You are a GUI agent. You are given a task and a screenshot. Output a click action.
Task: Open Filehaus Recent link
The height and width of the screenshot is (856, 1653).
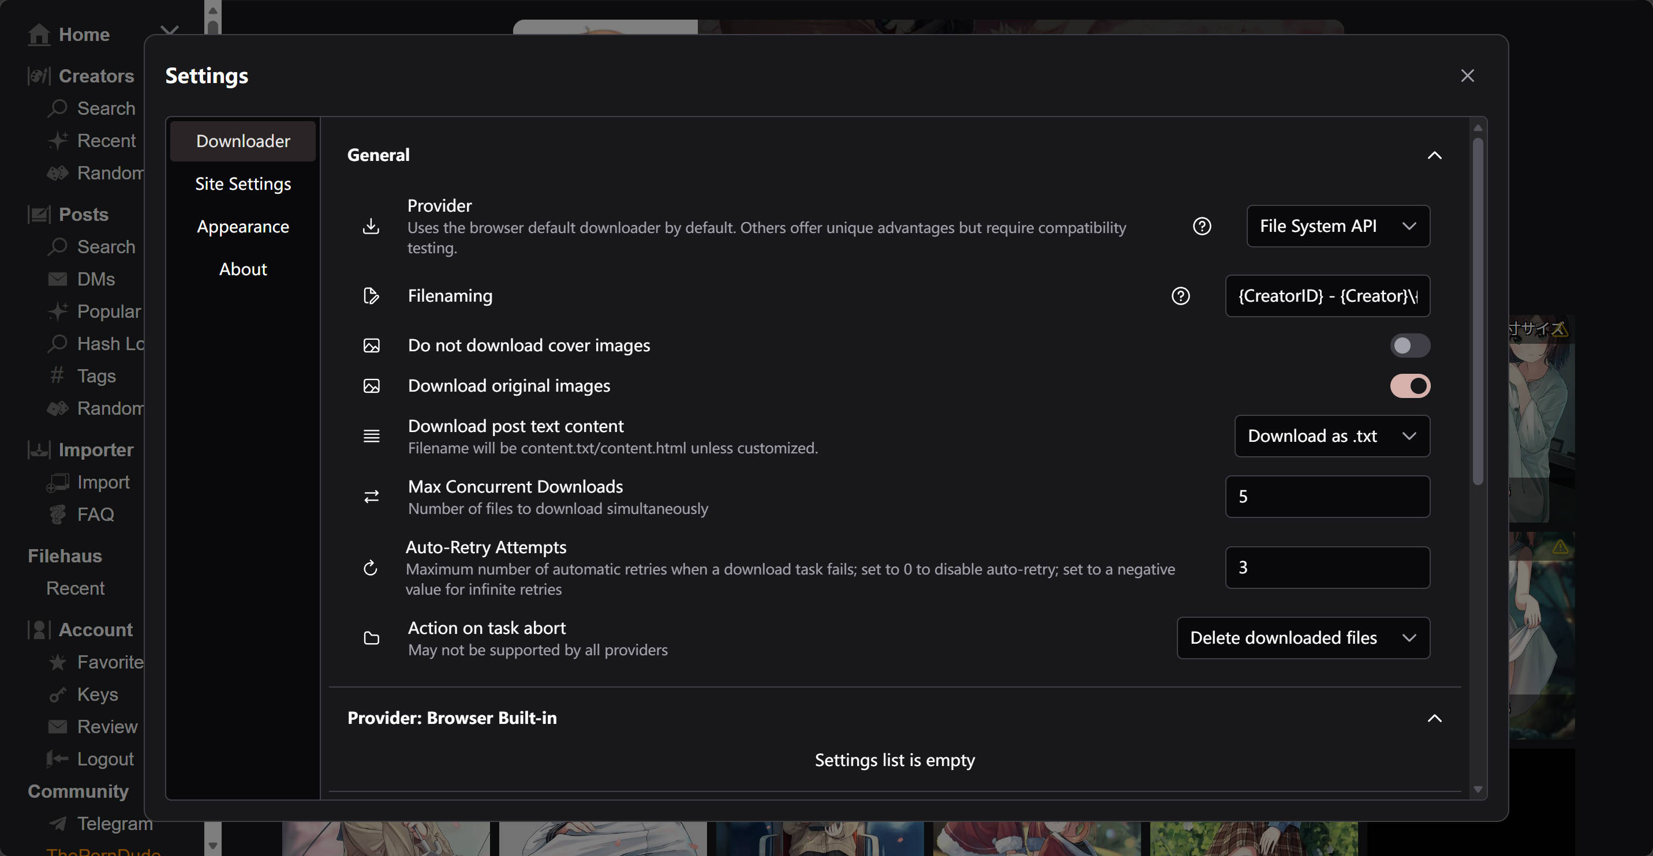point(75,588)
